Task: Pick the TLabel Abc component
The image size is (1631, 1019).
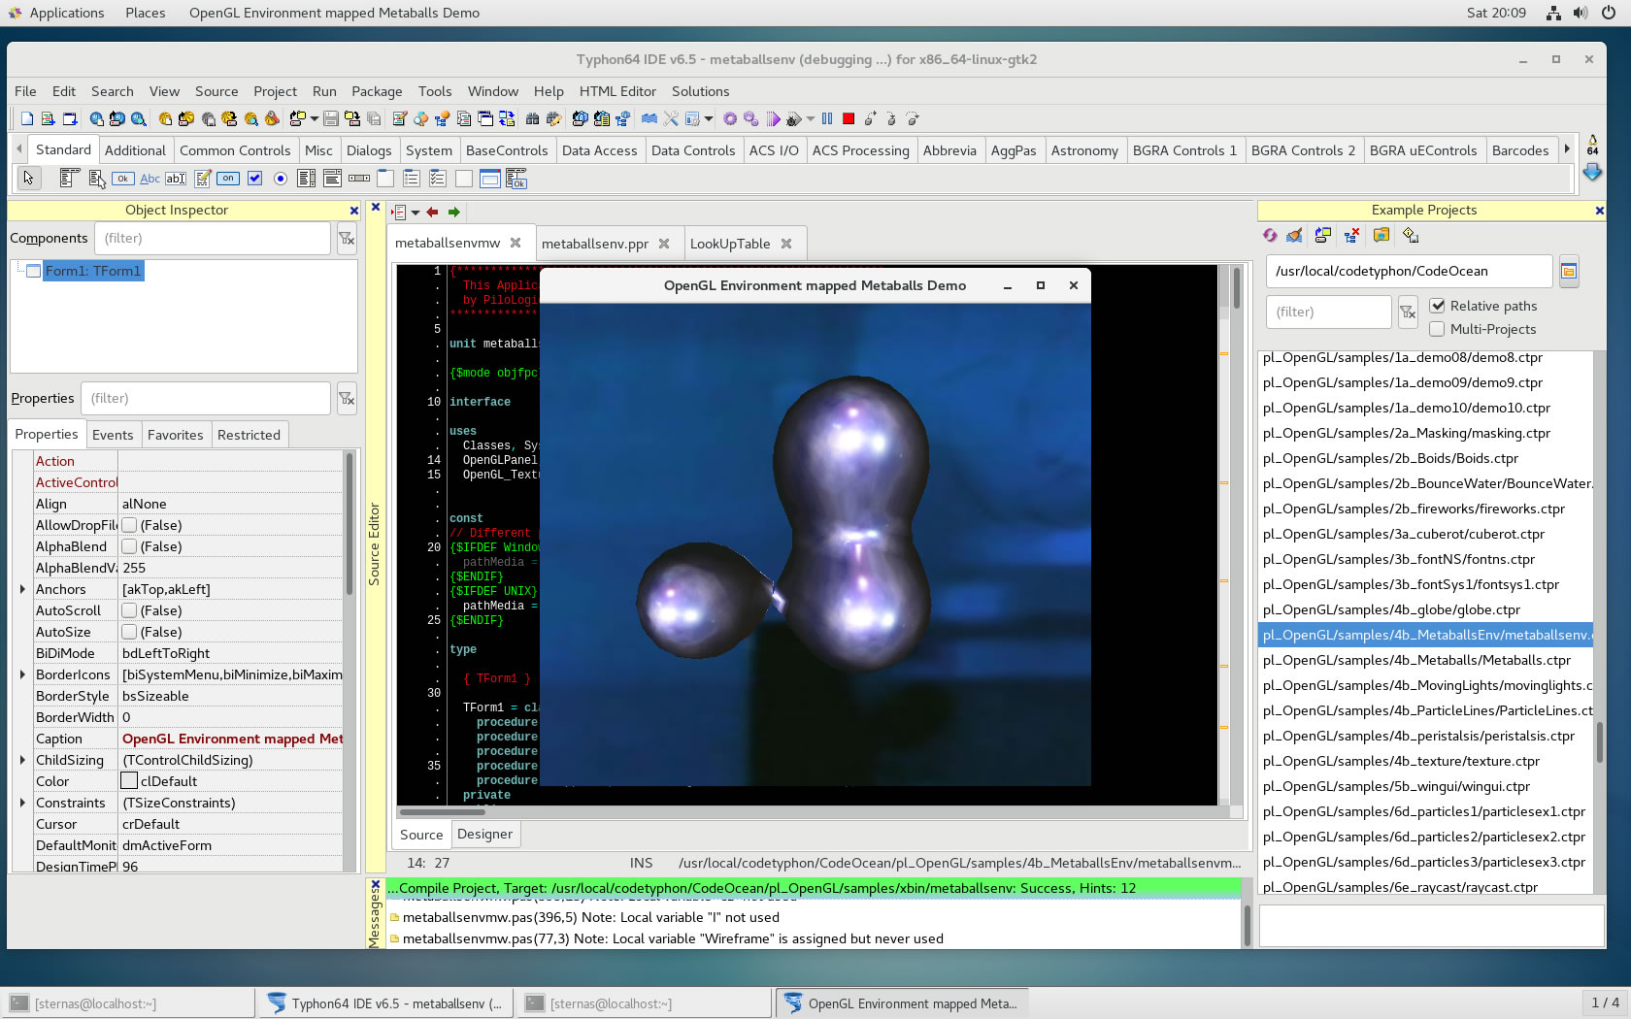Action: 150,178
